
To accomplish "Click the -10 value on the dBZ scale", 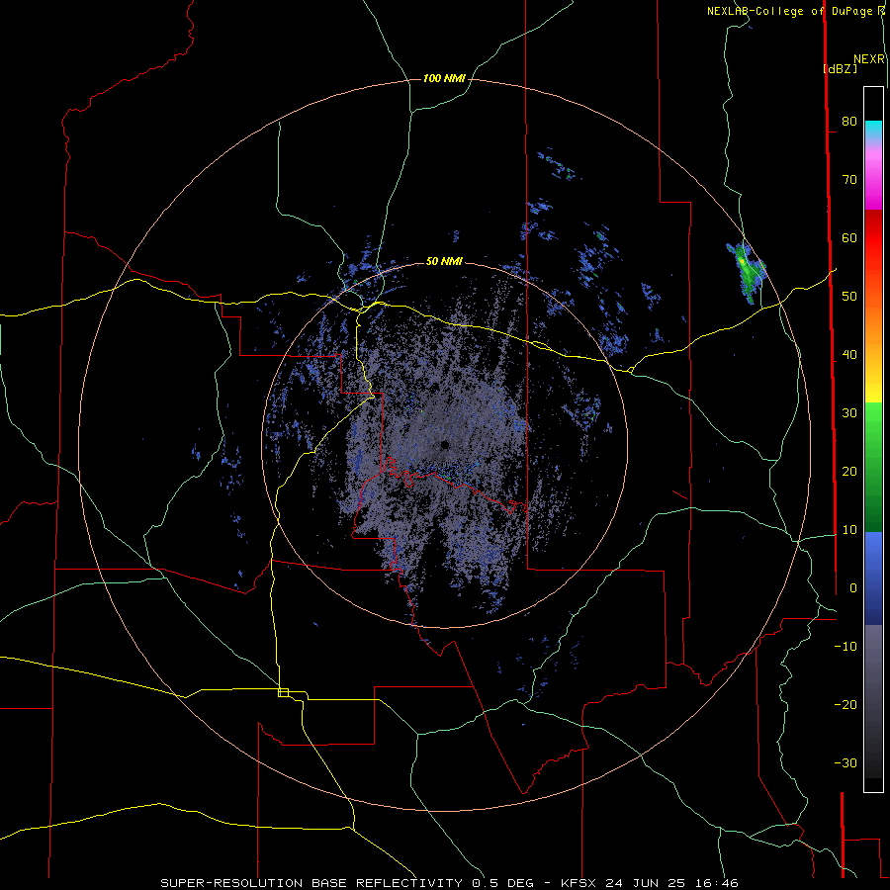I will pyautogui.click(x=845, y=647).
